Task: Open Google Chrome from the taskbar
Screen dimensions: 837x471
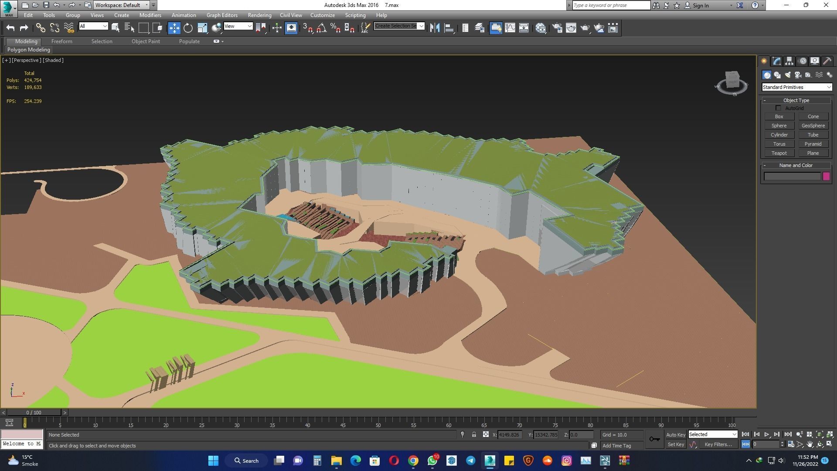Action: (x=413, y=461)
